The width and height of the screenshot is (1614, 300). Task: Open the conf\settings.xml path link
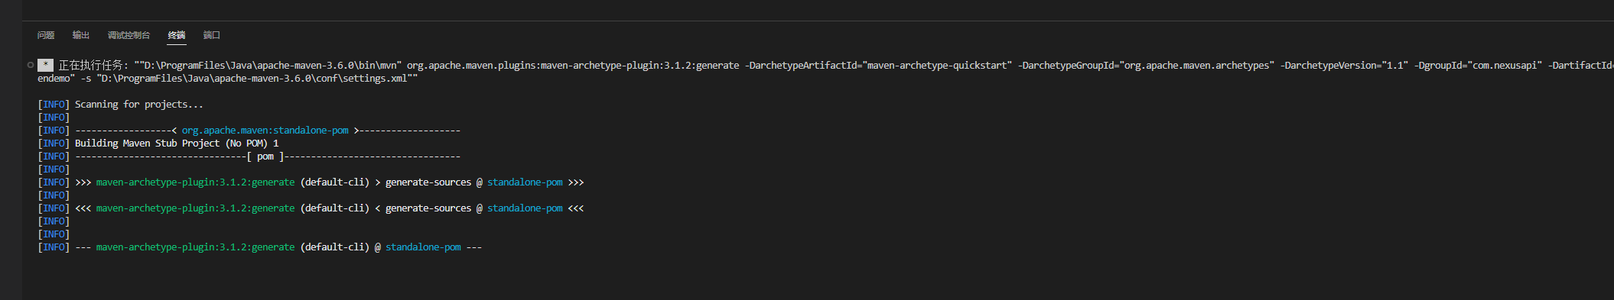(255, 79)
